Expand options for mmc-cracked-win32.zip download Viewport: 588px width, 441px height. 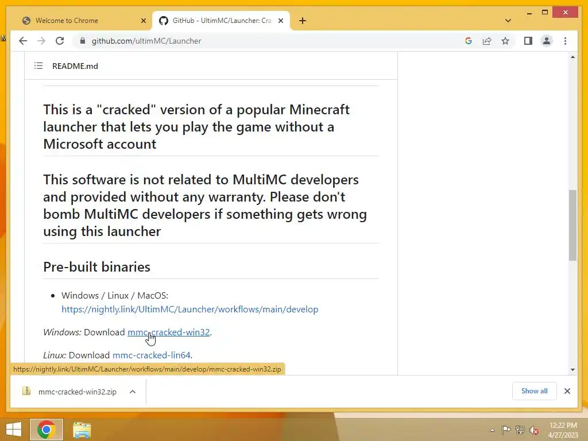coord(133,392)
